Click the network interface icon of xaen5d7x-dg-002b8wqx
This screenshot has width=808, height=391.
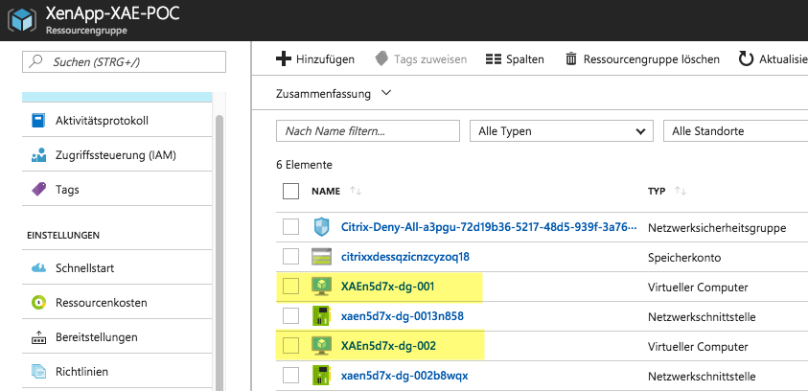pyautogui.click(x=321, y=375)
